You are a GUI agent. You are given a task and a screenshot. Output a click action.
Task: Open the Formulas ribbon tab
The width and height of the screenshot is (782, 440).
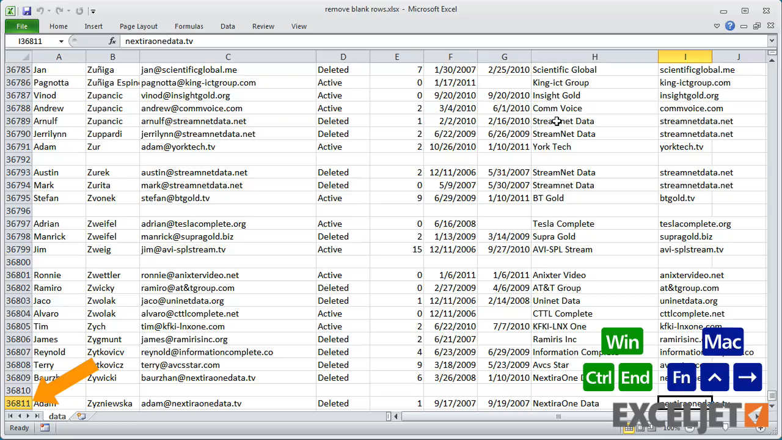189,26
